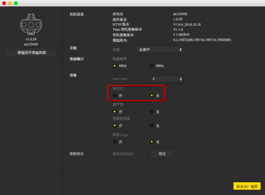Click the 相机校正 section heading
Image resolution: width=265 pixels, height=195 pixels.
[77, 154]
